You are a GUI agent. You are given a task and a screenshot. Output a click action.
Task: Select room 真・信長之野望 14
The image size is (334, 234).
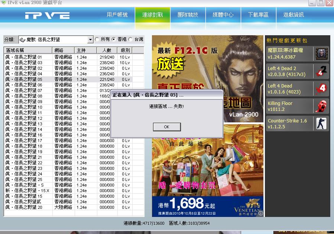[57, 129]
